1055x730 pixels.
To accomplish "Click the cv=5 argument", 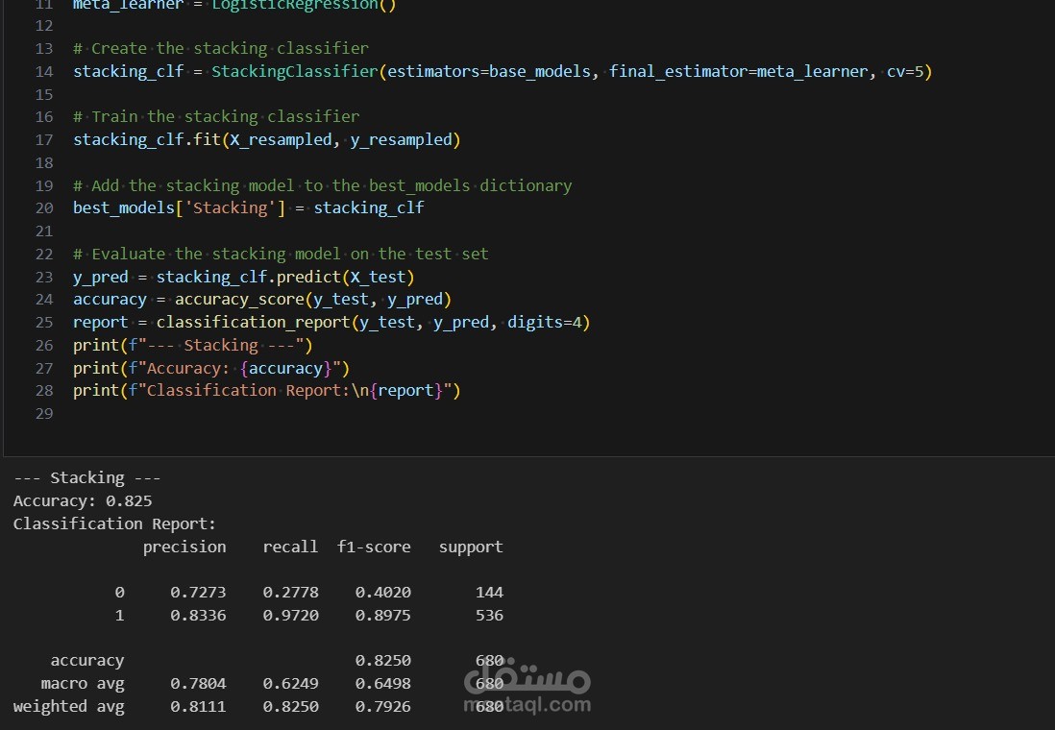I will click(905, 71).
